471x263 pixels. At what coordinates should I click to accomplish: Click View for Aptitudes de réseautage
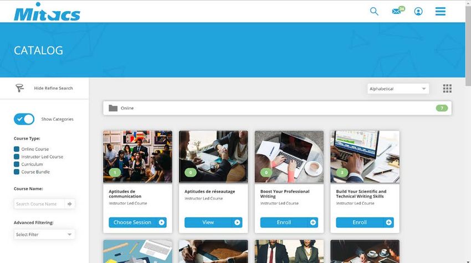pos(213,223)
